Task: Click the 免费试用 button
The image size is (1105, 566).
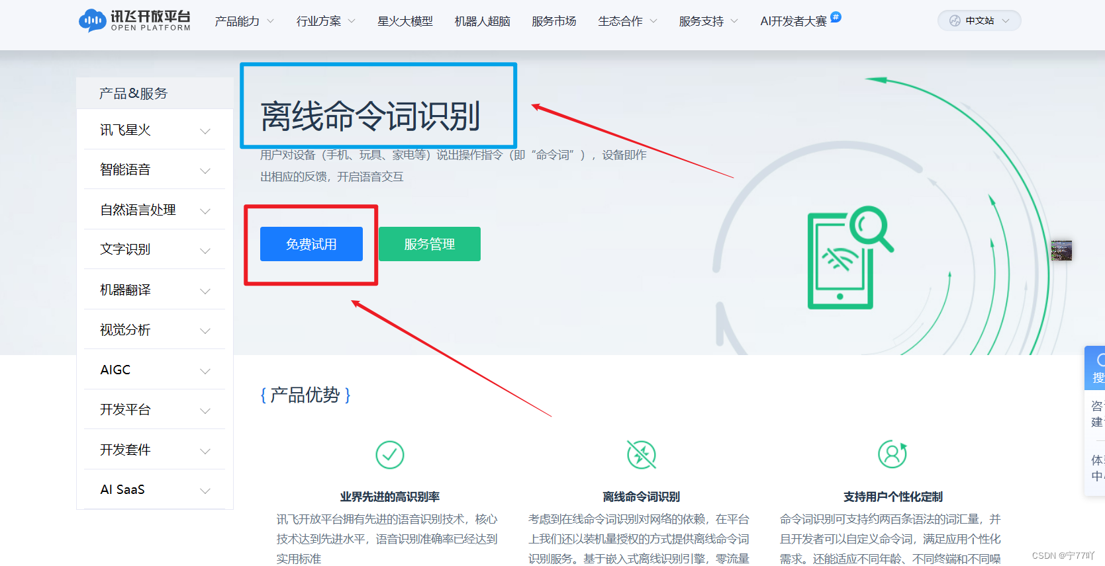Action: point(311,244)
